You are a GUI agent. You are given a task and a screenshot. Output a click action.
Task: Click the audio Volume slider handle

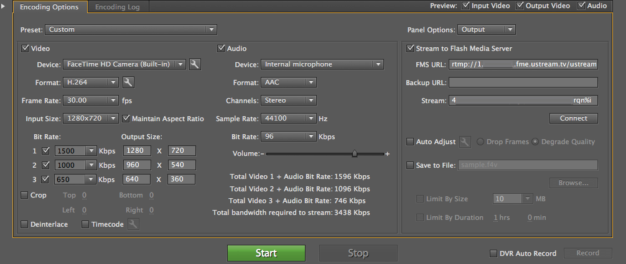(x=355, y=153)
